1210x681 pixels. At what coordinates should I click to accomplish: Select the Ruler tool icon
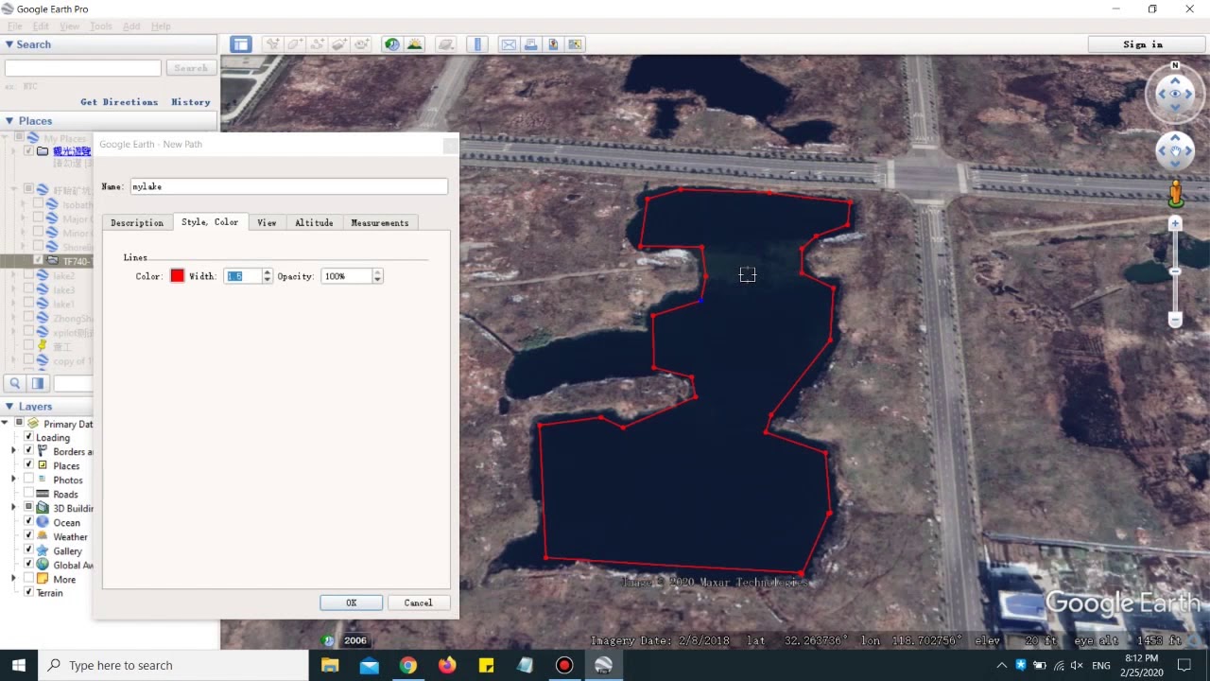[x=477, y=44]
